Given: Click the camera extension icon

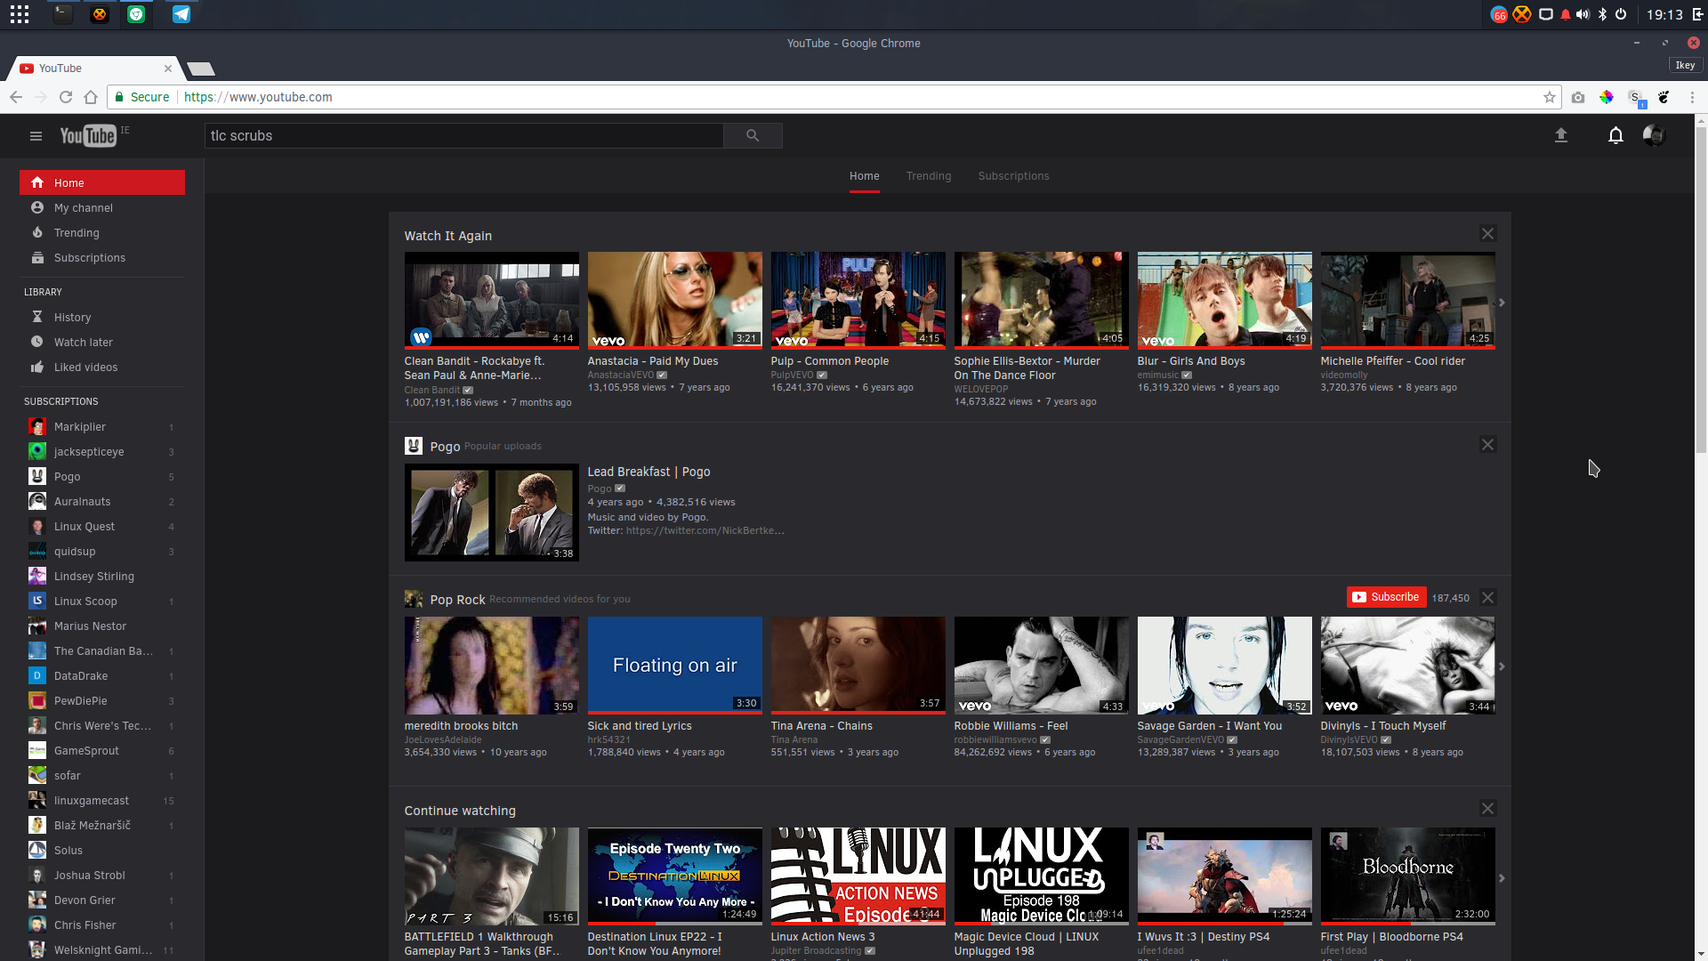Looking at the screenshot, I should click(x=1578, y=97).
